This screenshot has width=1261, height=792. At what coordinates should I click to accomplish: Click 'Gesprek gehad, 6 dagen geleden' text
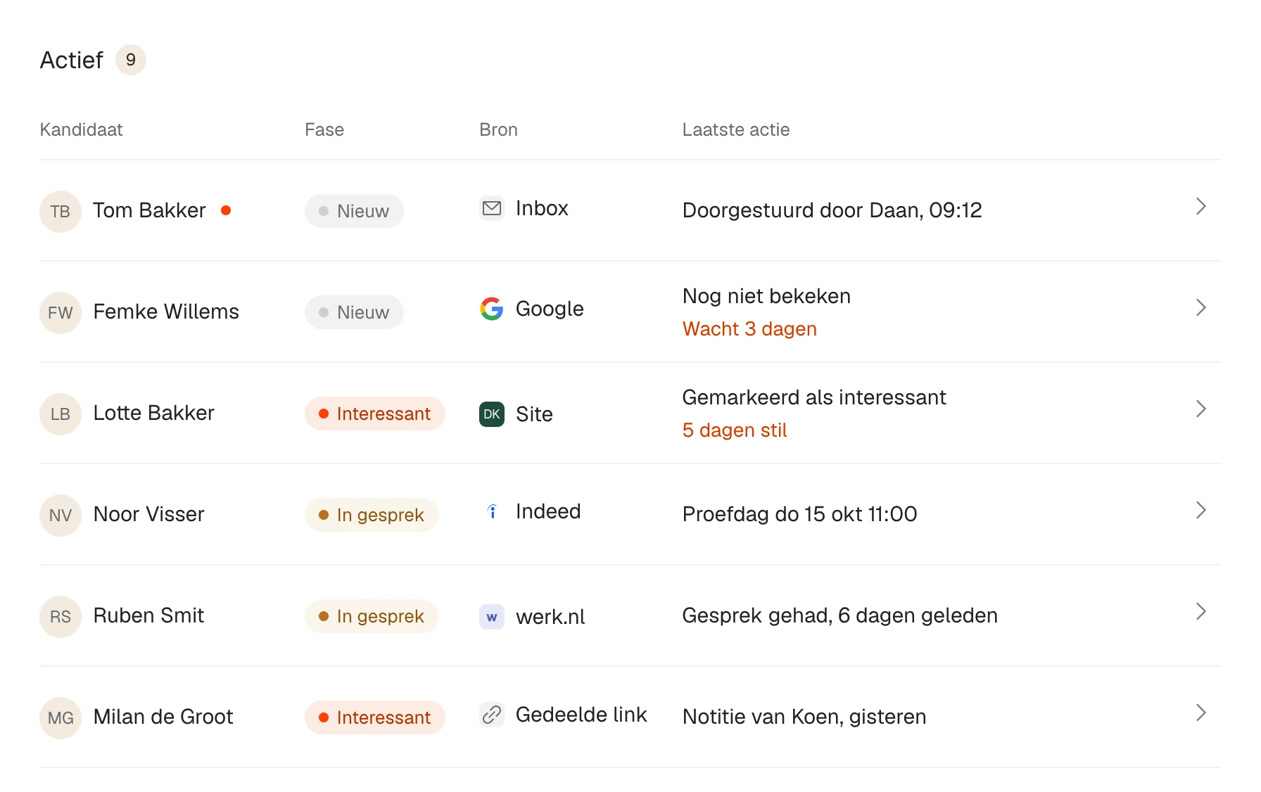point(839,615)
